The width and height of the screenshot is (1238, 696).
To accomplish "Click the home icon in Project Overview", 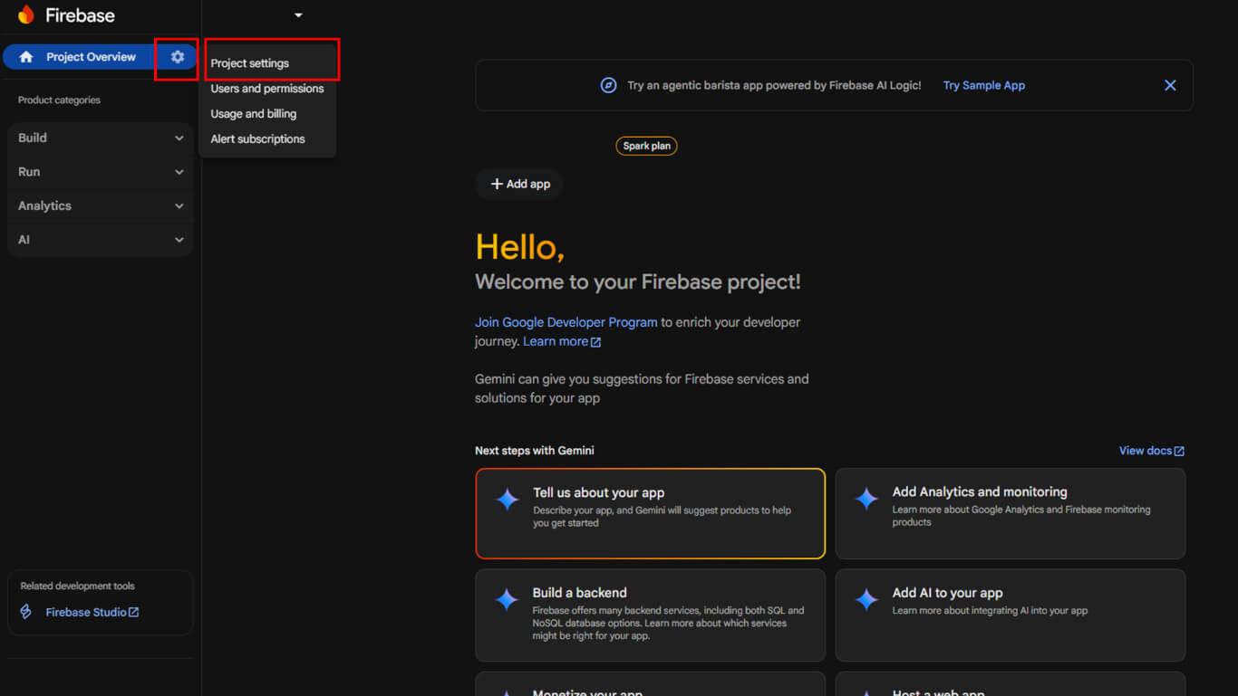I will coord(26,57).
